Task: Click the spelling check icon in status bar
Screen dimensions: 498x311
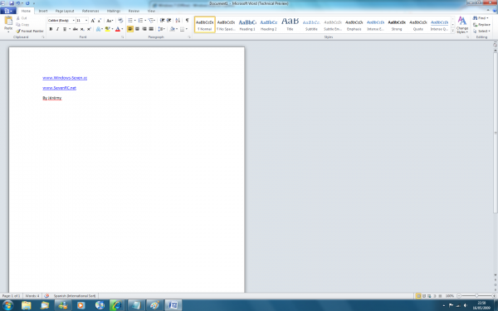Action: [46, 296]
